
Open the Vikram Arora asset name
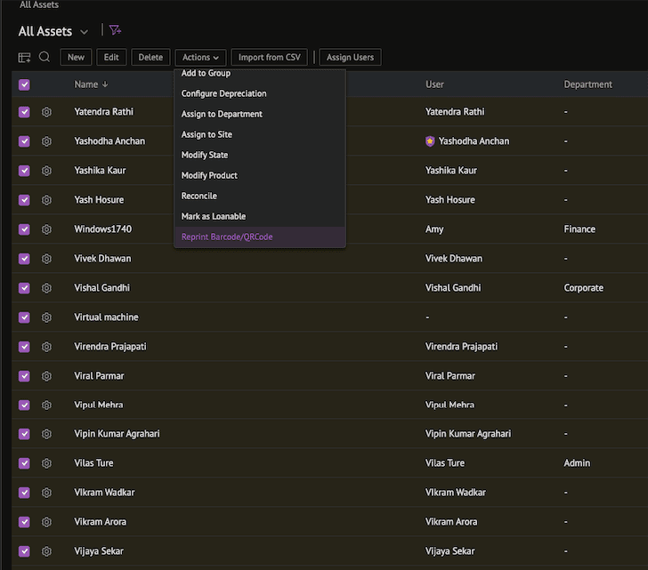100,522
